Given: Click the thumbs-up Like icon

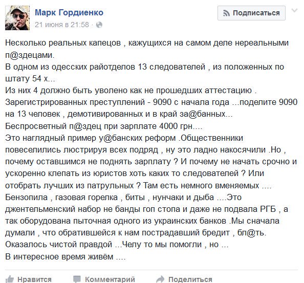Looking at the screenshot, I should click(x=10, y=279).
